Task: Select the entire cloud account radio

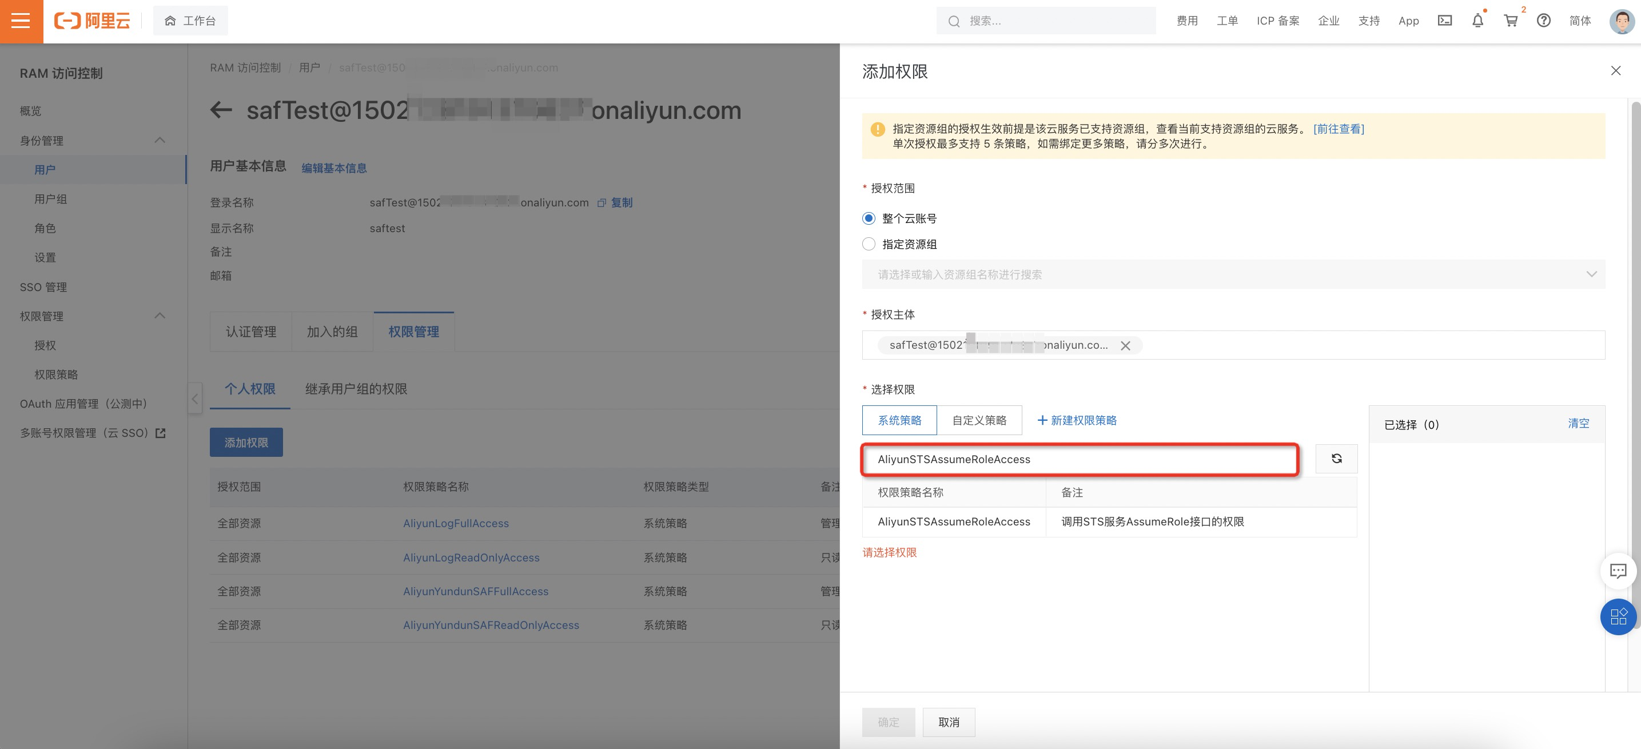Action: (x=869, y=218)
